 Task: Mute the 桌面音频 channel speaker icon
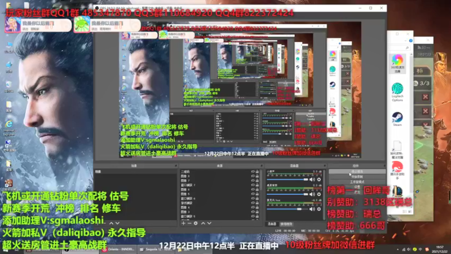312,194
